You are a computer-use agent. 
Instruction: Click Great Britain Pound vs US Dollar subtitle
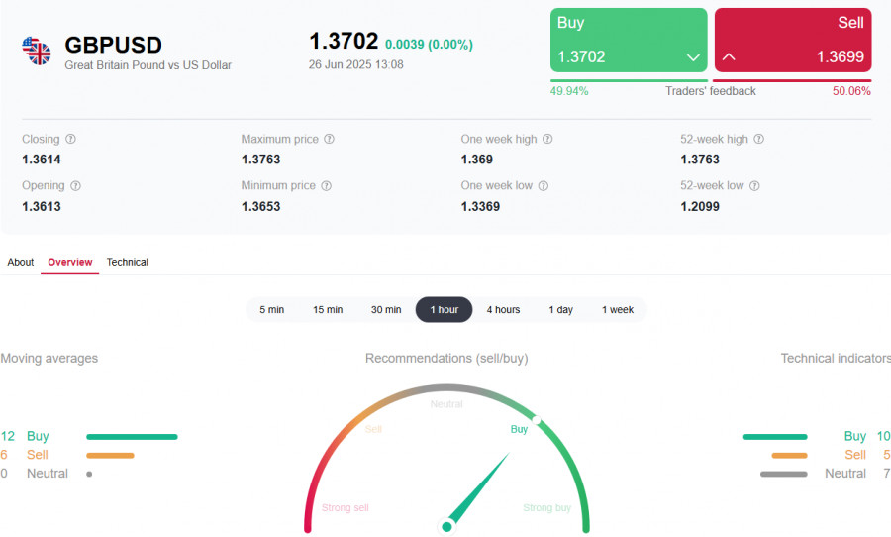(x=148, y=65)
